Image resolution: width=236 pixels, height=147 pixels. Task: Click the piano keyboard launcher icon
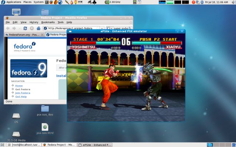(80, 2)
